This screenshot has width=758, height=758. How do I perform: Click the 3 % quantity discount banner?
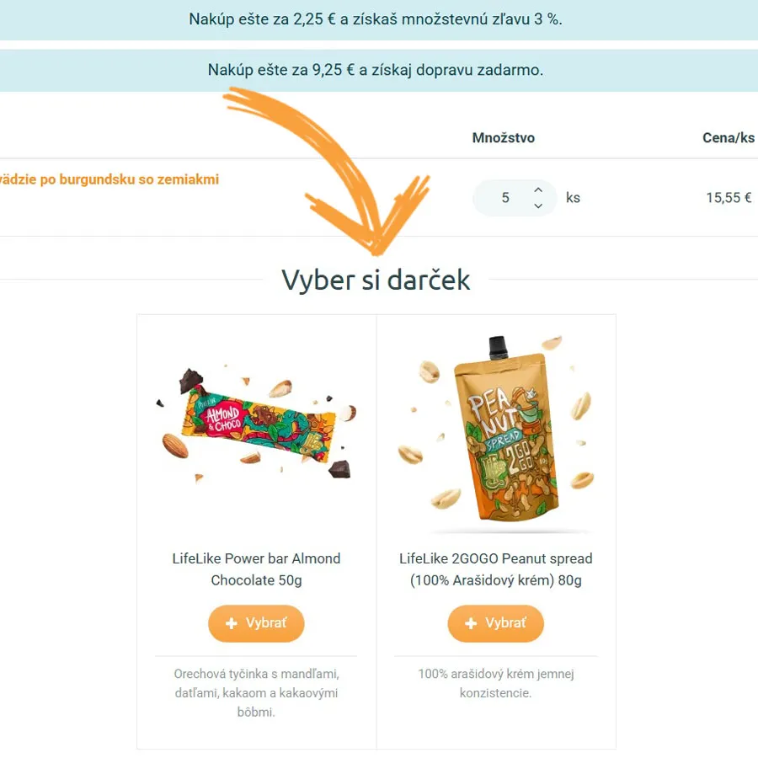tap(379, 20)
